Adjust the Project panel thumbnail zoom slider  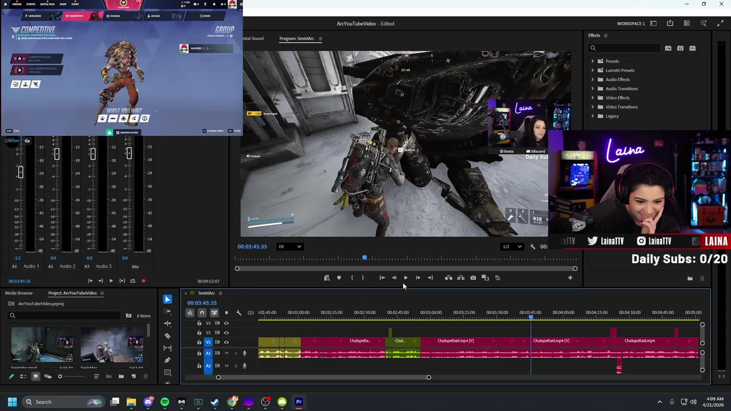(x=60, y=377)
